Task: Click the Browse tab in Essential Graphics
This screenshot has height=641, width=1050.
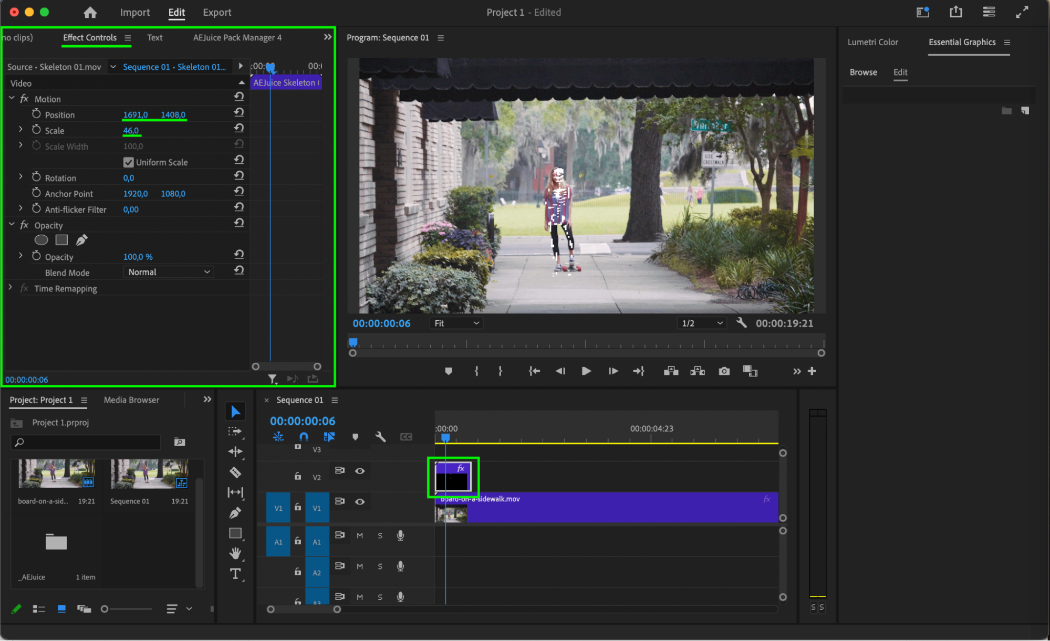Action: 863,72
